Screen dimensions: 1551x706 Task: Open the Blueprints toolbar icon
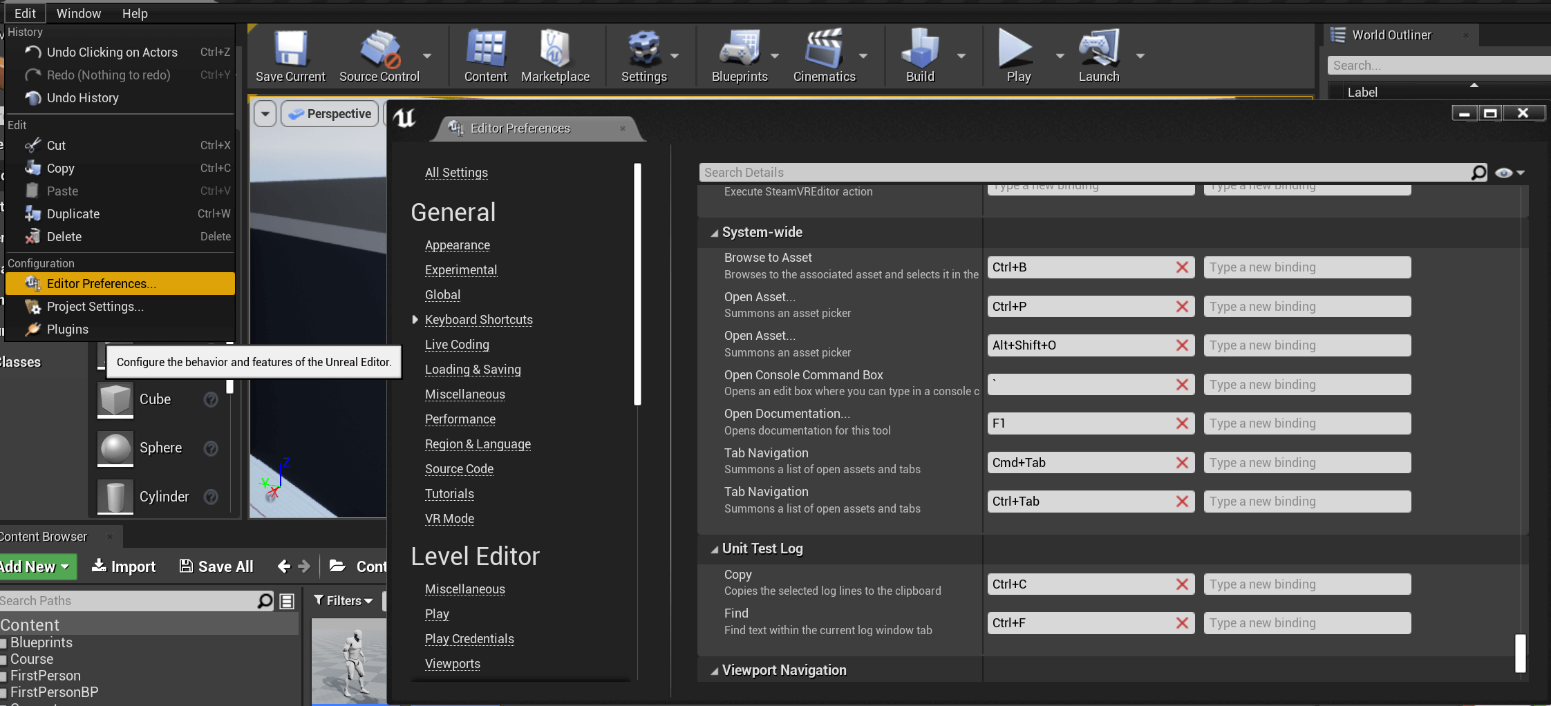tap(740, 57)
